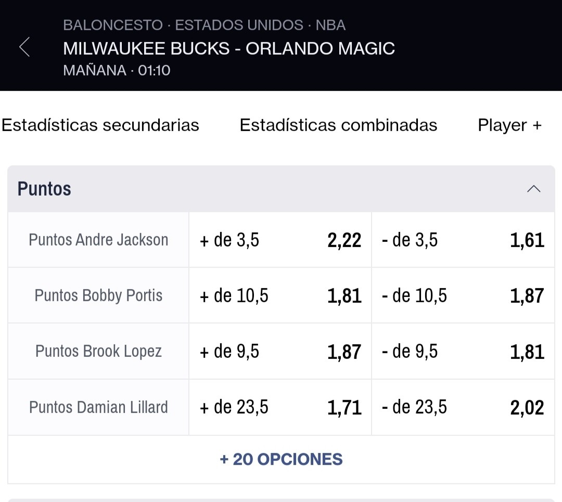The width and height of the screenshot is (562, 502).
Task: Bet on Damian Lillard over 23,5 points
Action: coord(280,407)
